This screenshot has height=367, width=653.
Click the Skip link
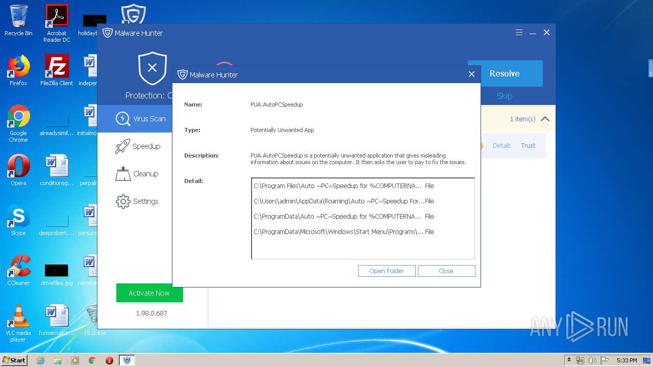coord(505,96)
